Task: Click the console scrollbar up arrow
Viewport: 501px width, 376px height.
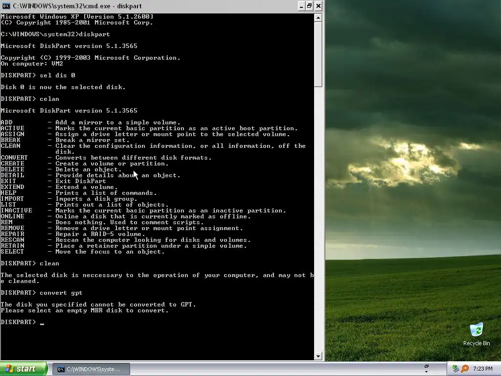Action: tap(318, 18)
